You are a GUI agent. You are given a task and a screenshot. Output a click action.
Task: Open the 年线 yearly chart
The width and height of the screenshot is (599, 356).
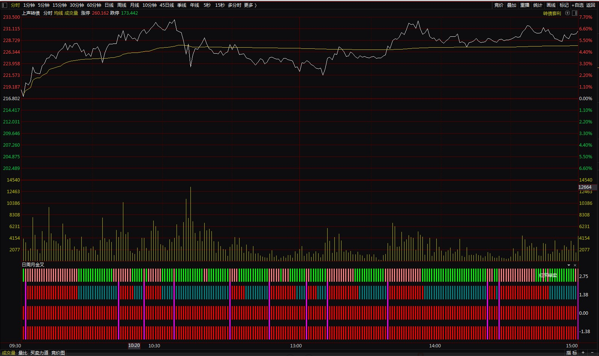(195, 5)
